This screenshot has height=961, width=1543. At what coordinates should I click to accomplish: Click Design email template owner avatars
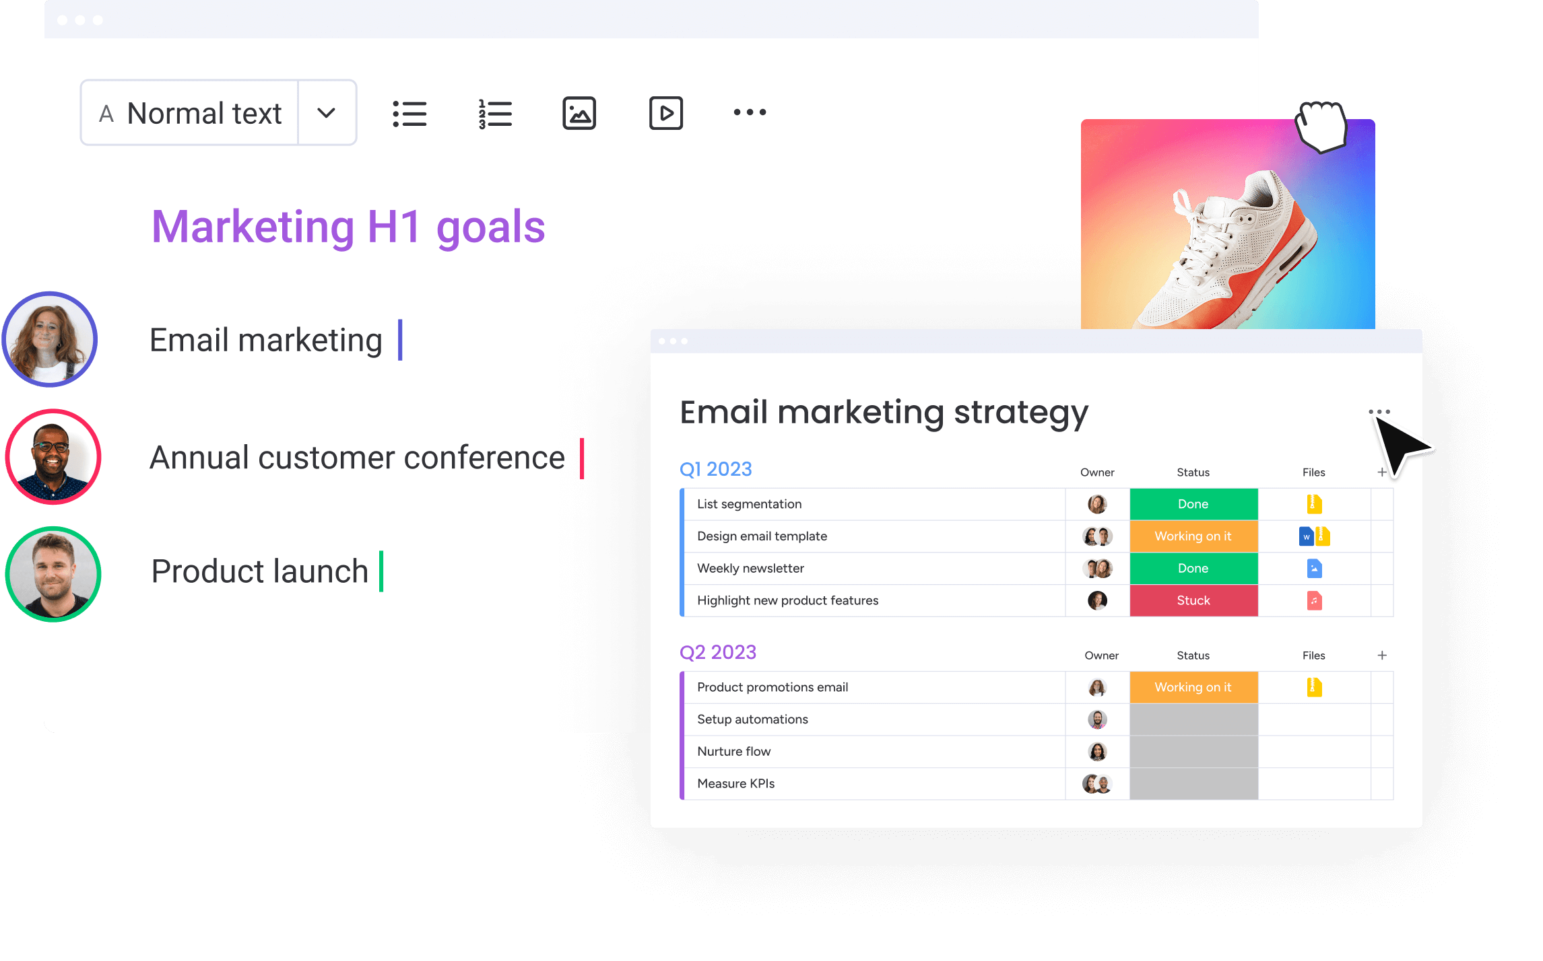click(x=1097, y=536)
